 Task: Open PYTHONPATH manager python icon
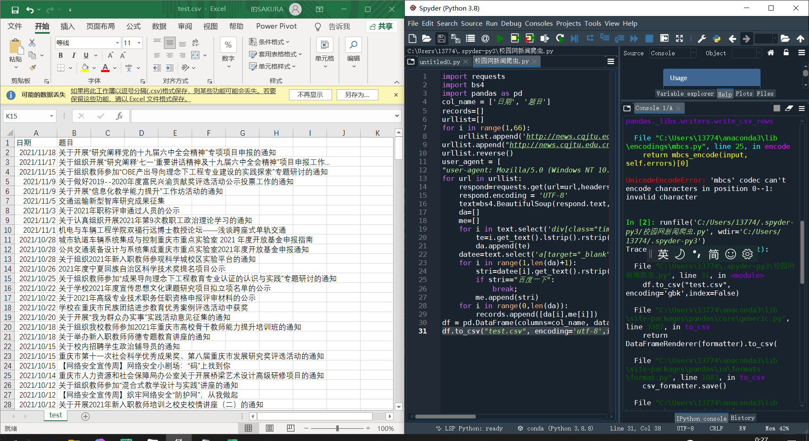tap(716, 39)
